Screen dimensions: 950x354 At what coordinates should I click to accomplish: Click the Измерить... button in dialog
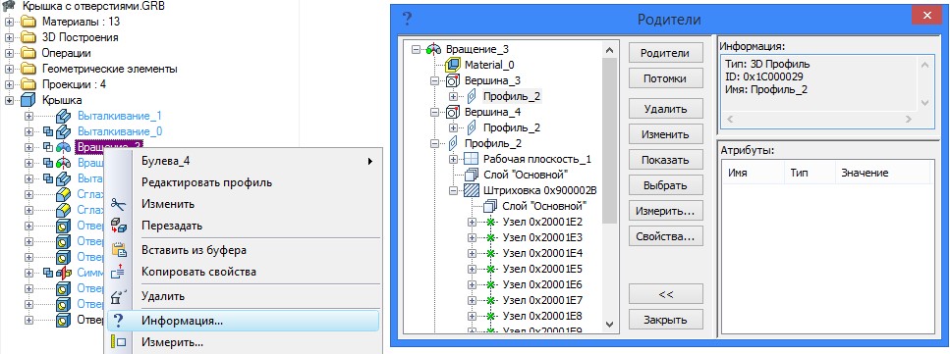click(x=666, y=212)
